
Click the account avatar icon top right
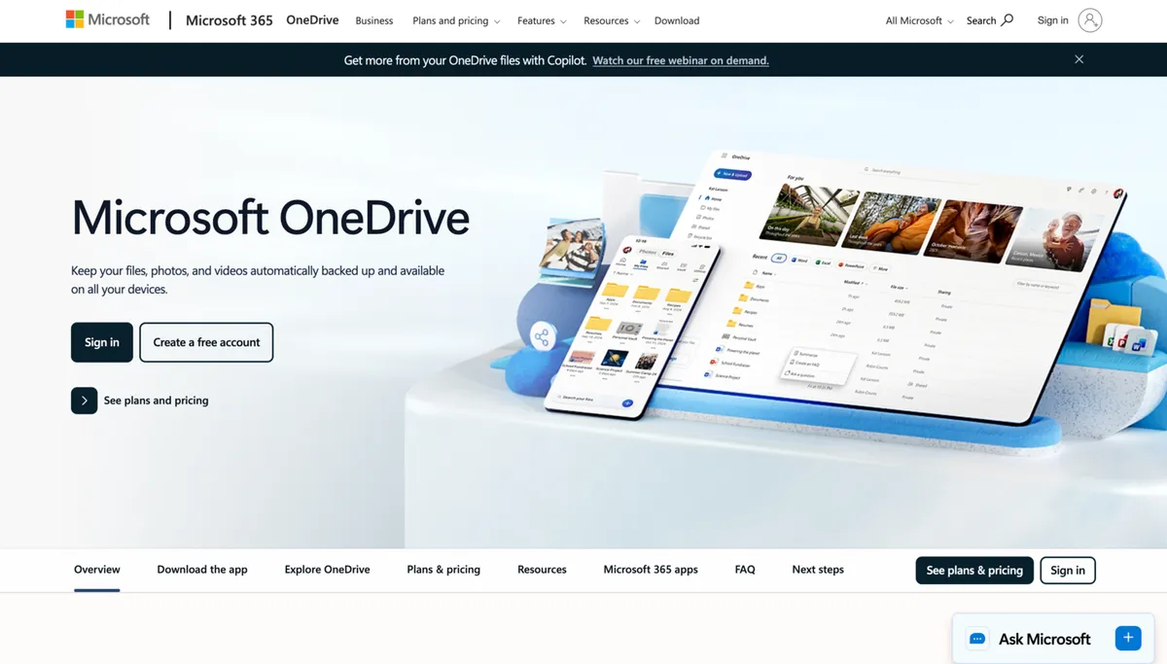1090,19
